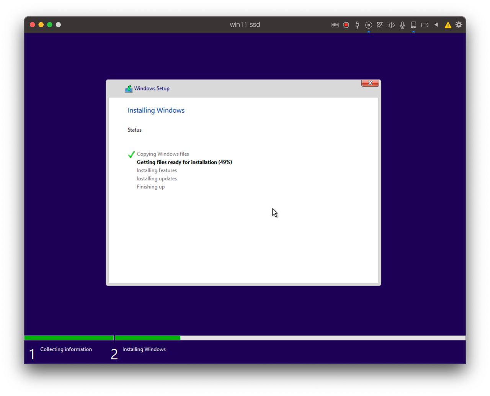Click the 'Status' label

click(x=135, y=130)
